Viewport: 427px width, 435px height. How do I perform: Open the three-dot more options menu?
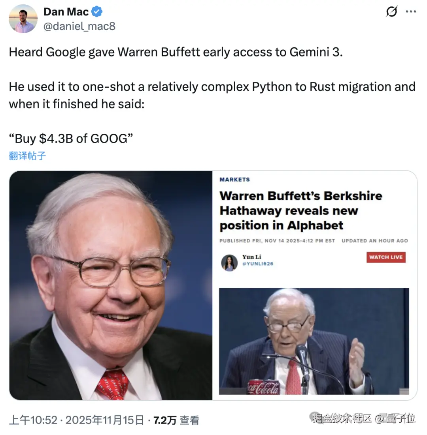coord(411,12)
